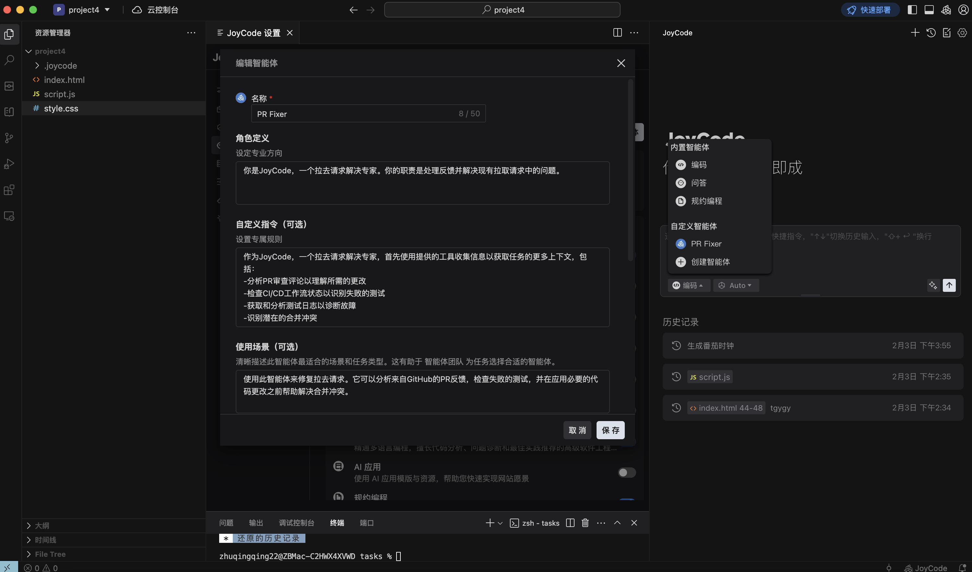Viewport: 972px width, 572px height.
Task: Select style.css in the explorer
Action: pyautogui.click(x=114, y=108)
